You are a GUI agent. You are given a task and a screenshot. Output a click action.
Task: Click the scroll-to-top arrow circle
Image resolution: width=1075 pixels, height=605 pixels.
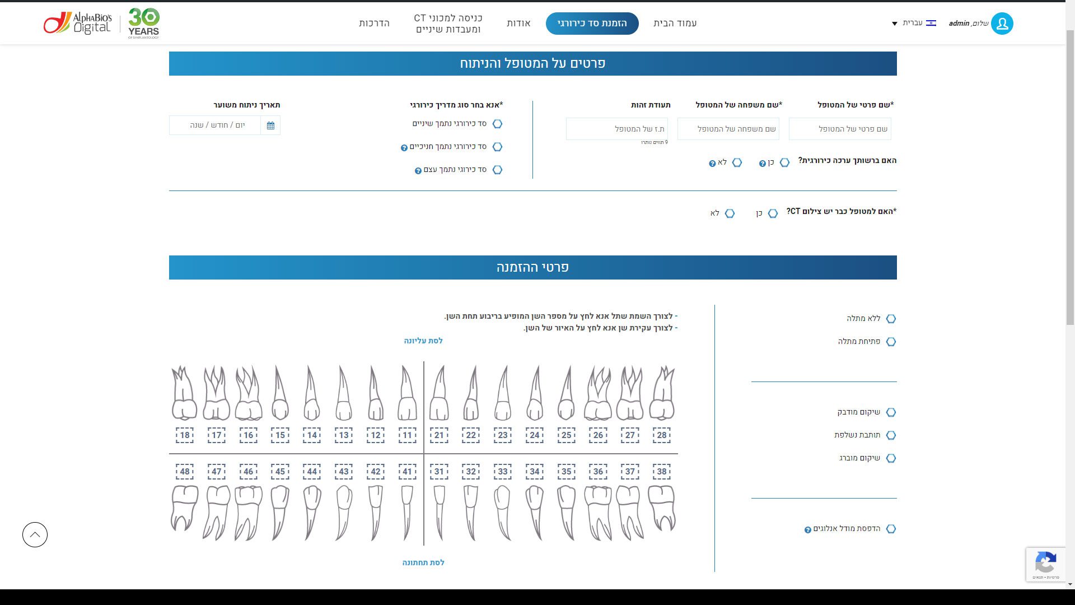(x=35, y=534)
